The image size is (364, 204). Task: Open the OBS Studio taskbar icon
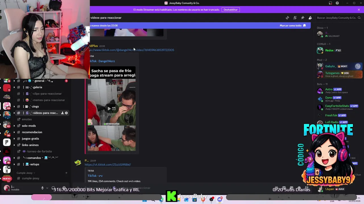click(x=211, y=200)
